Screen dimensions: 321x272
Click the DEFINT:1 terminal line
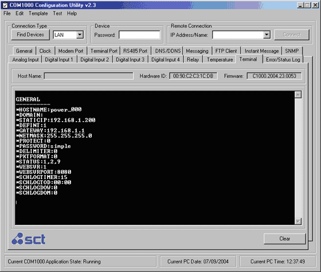pyautogui.click(x=31, y=125)
